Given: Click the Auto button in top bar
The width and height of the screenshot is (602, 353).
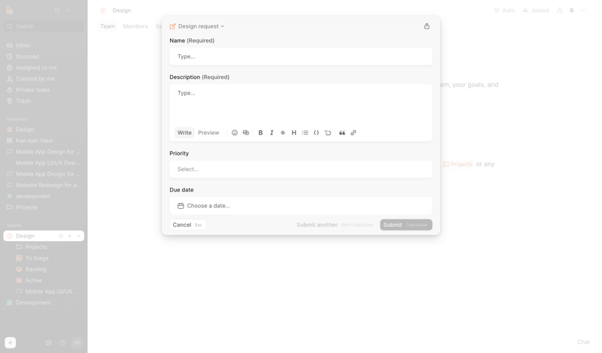Looking at the screenshot, I should coord(504,11).
